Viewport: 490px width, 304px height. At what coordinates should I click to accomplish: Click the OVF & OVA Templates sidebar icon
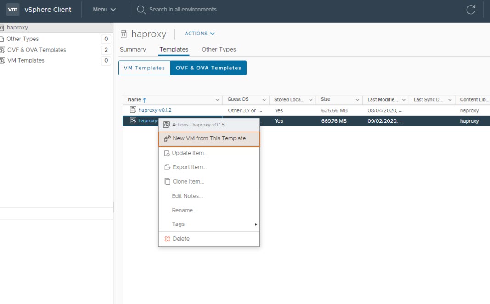coord(2,50)
